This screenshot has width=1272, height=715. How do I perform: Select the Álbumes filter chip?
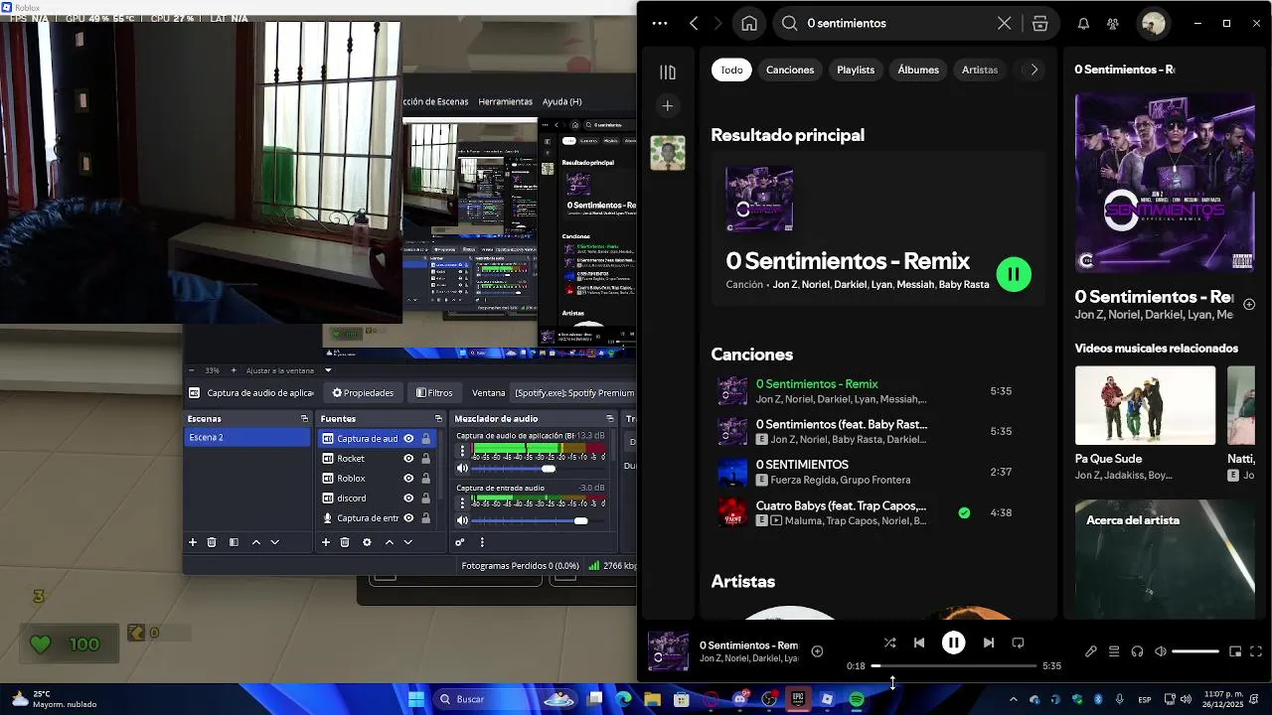point(918,70)
